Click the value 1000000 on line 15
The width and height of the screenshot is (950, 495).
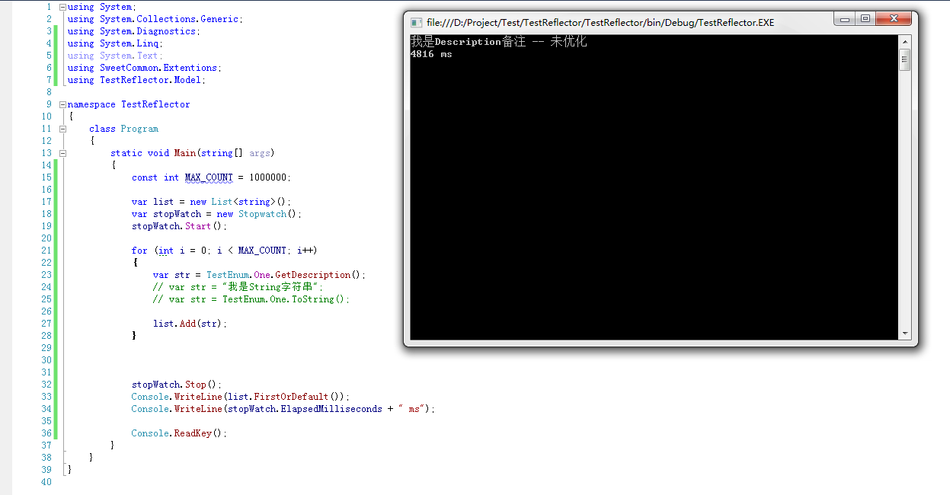(x=268, y=177)
